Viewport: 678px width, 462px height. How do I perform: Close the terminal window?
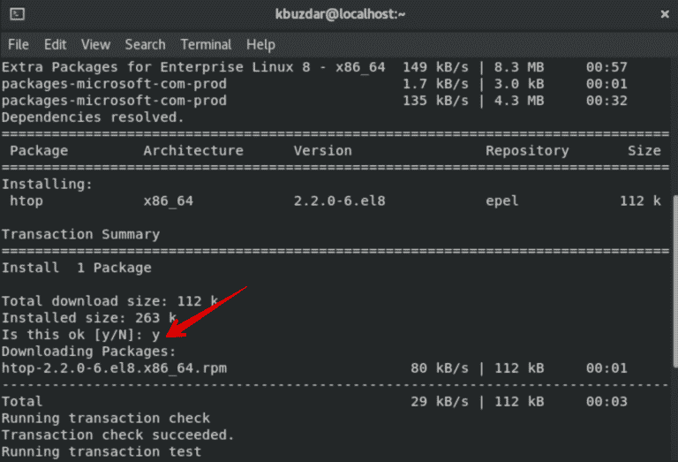click(x=663, y=14)
